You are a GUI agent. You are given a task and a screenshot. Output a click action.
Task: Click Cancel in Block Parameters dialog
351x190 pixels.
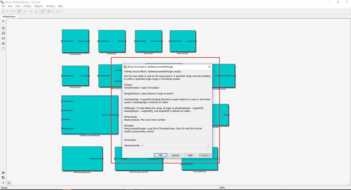pos(175,155)
